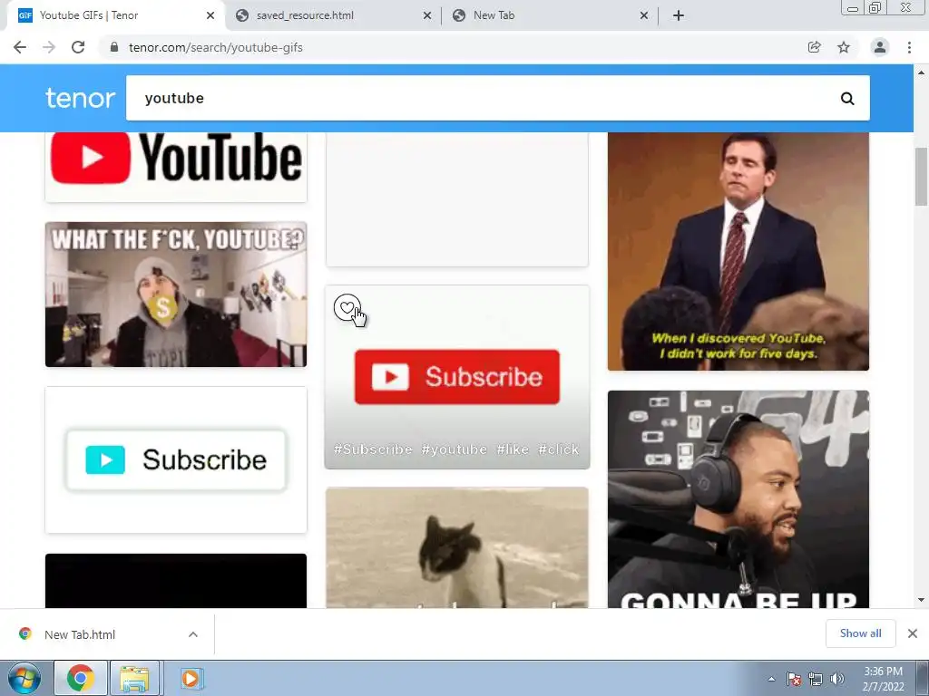Close the New Tab tab
Image resolution: width=929 pixels, height=696 pixels.
tap(644, 15)
